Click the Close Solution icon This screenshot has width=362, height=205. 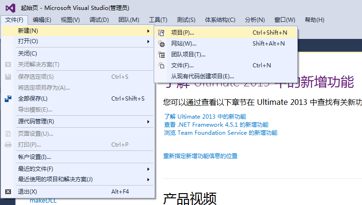pyautogui.click(x=8, y=65)
